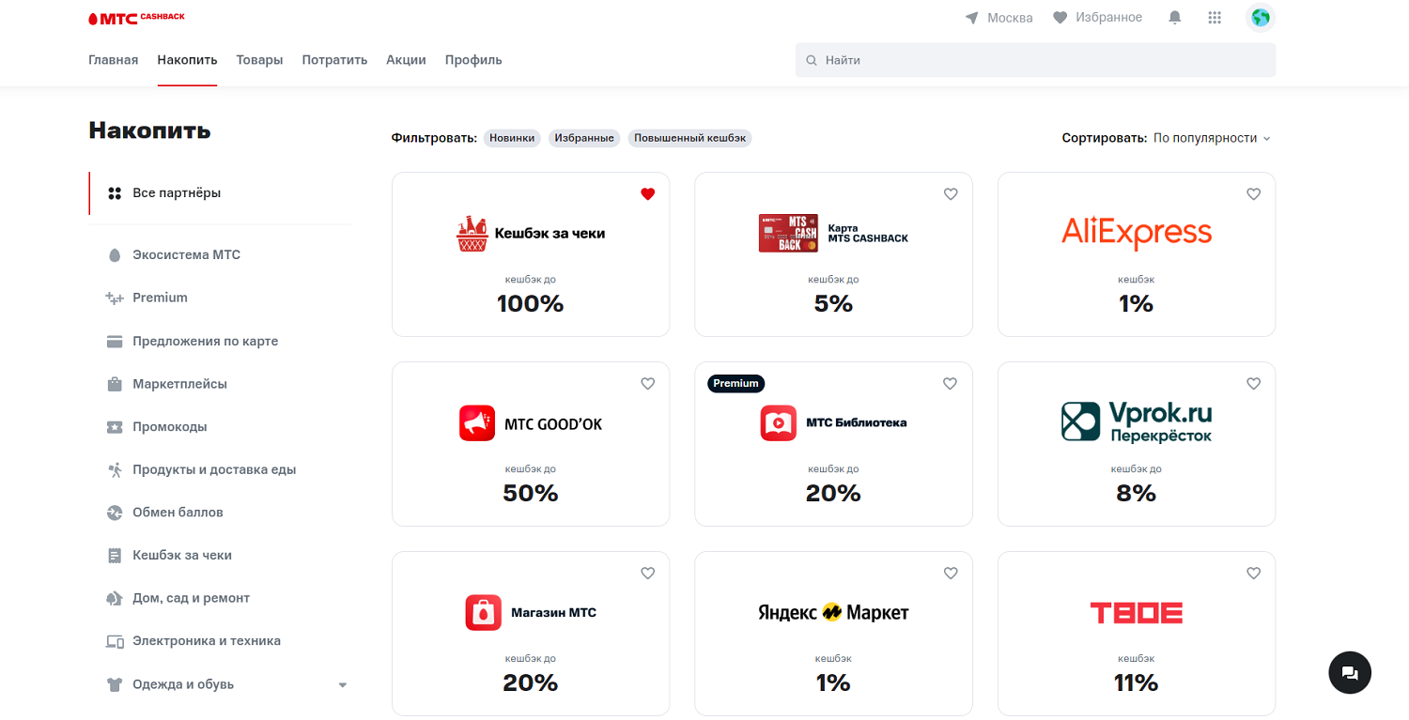1409x720 pixels.
Task: Click the Premium badge on МТС Библиотека
Action: (735, 383)
